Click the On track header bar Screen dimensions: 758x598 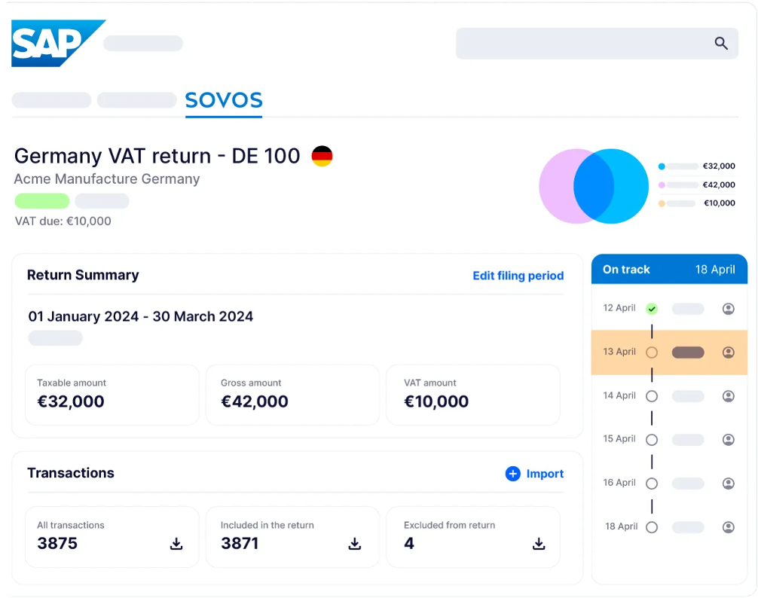(x=669, y=270)
